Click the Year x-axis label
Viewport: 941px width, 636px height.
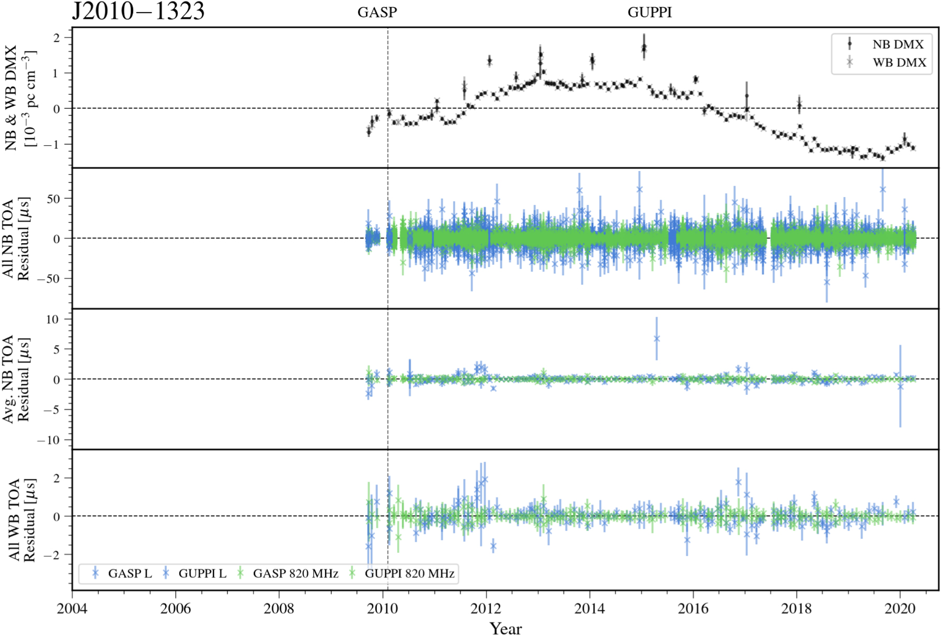pos(505,628)
